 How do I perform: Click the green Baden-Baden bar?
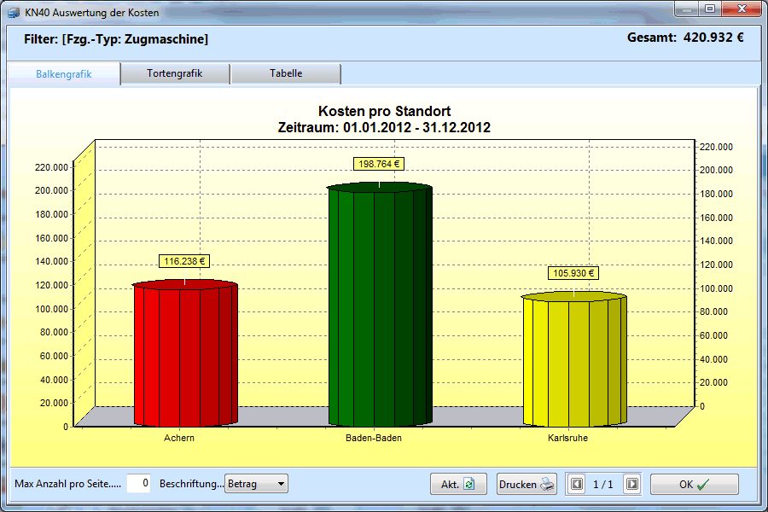(380, 307)
